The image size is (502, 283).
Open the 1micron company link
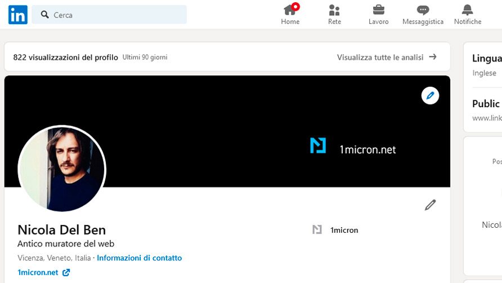(x=344, y=230)
